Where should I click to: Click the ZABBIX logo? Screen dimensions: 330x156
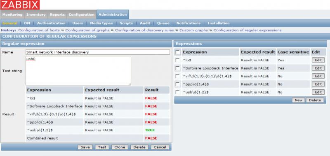point(20,5)
